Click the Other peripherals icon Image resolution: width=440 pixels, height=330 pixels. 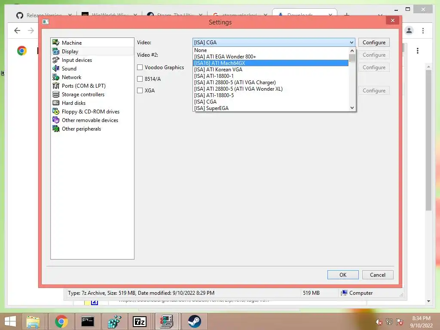56,129
